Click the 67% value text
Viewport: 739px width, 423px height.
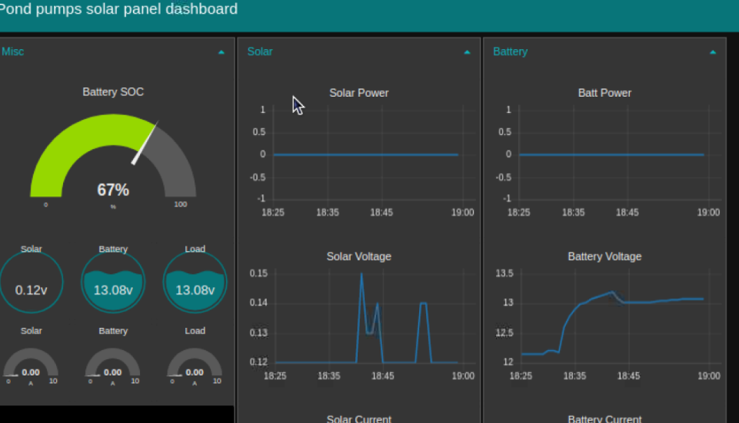pos(113,190)
